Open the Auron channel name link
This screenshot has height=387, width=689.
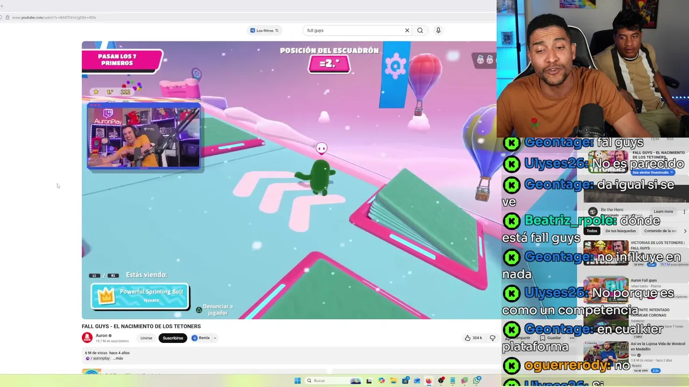102,335
